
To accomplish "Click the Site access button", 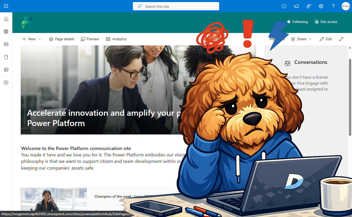I will point(326,22).
